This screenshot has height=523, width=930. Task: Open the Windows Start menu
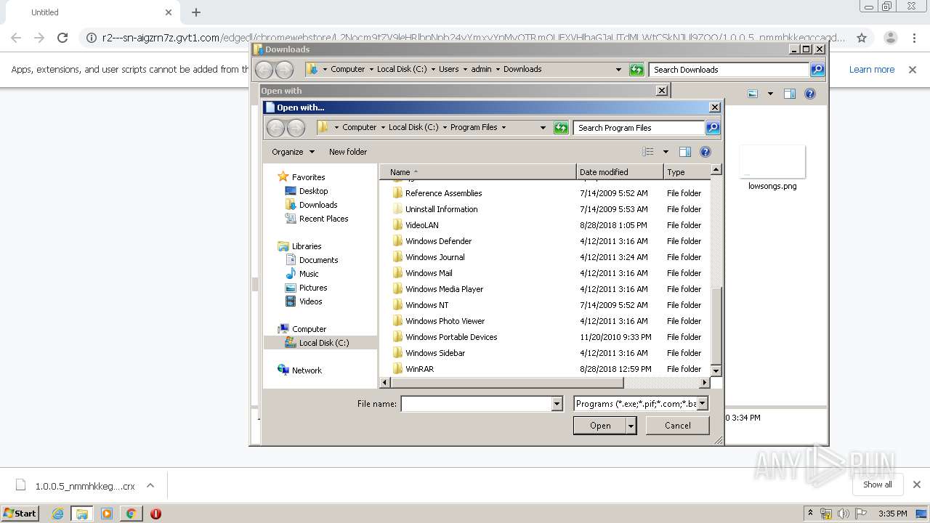[20, 514]
